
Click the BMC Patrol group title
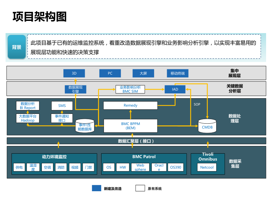click(x=144, y=156)
